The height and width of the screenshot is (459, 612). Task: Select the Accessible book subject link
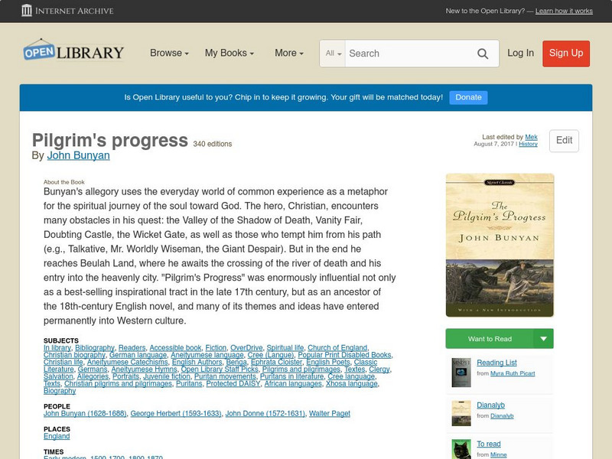point(175,348)
